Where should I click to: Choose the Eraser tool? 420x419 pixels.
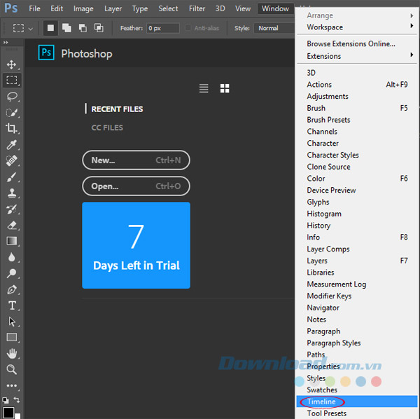click(12, 225)
